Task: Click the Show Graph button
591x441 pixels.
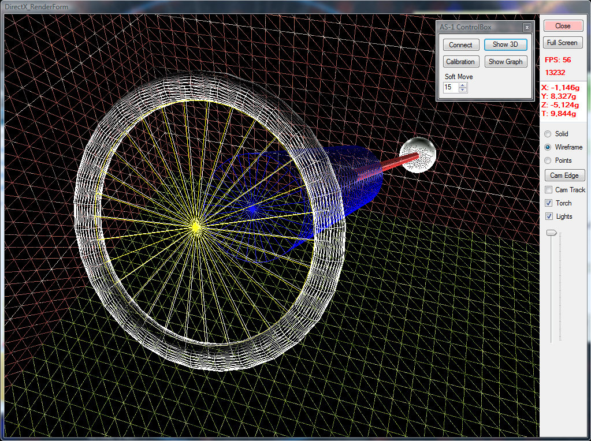Action: coord(505,62)
